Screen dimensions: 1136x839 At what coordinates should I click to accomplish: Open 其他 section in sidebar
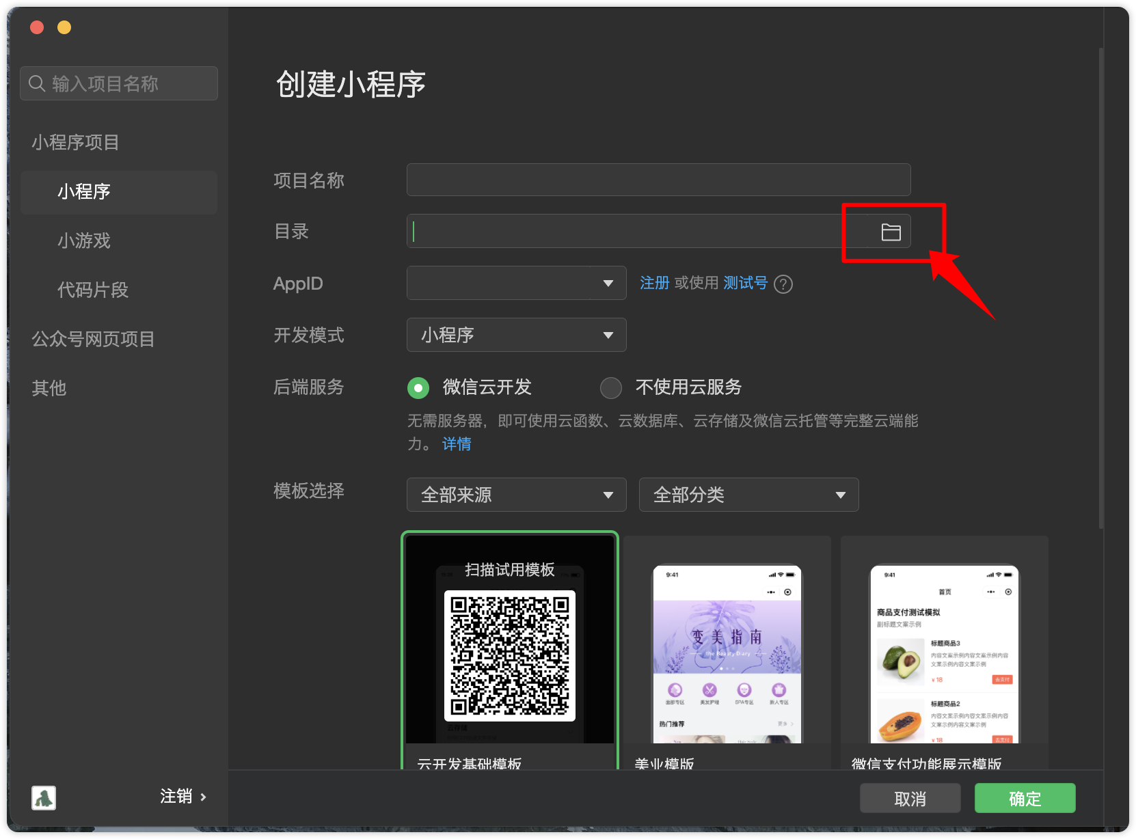(49, 388)
